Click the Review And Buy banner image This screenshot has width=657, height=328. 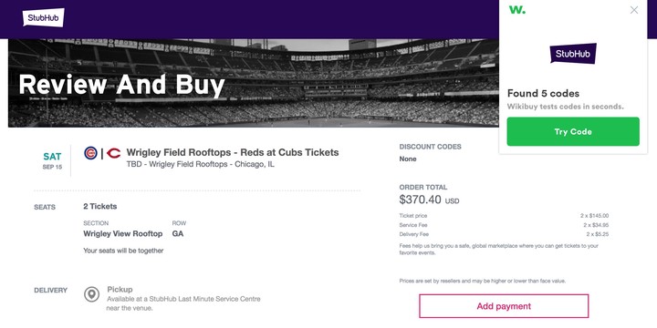(254, 83)
